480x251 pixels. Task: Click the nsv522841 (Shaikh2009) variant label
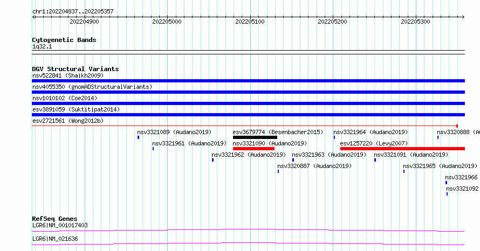point(68,75)
